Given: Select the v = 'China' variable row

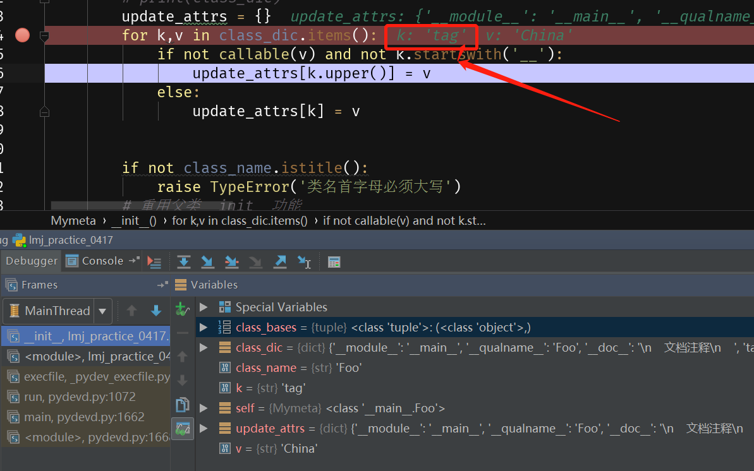Looking at the screenshot, I should (x=475, y=448).
